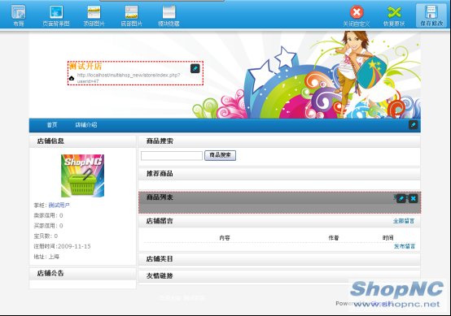Click the 时间 column header

(x=388, y=238)
